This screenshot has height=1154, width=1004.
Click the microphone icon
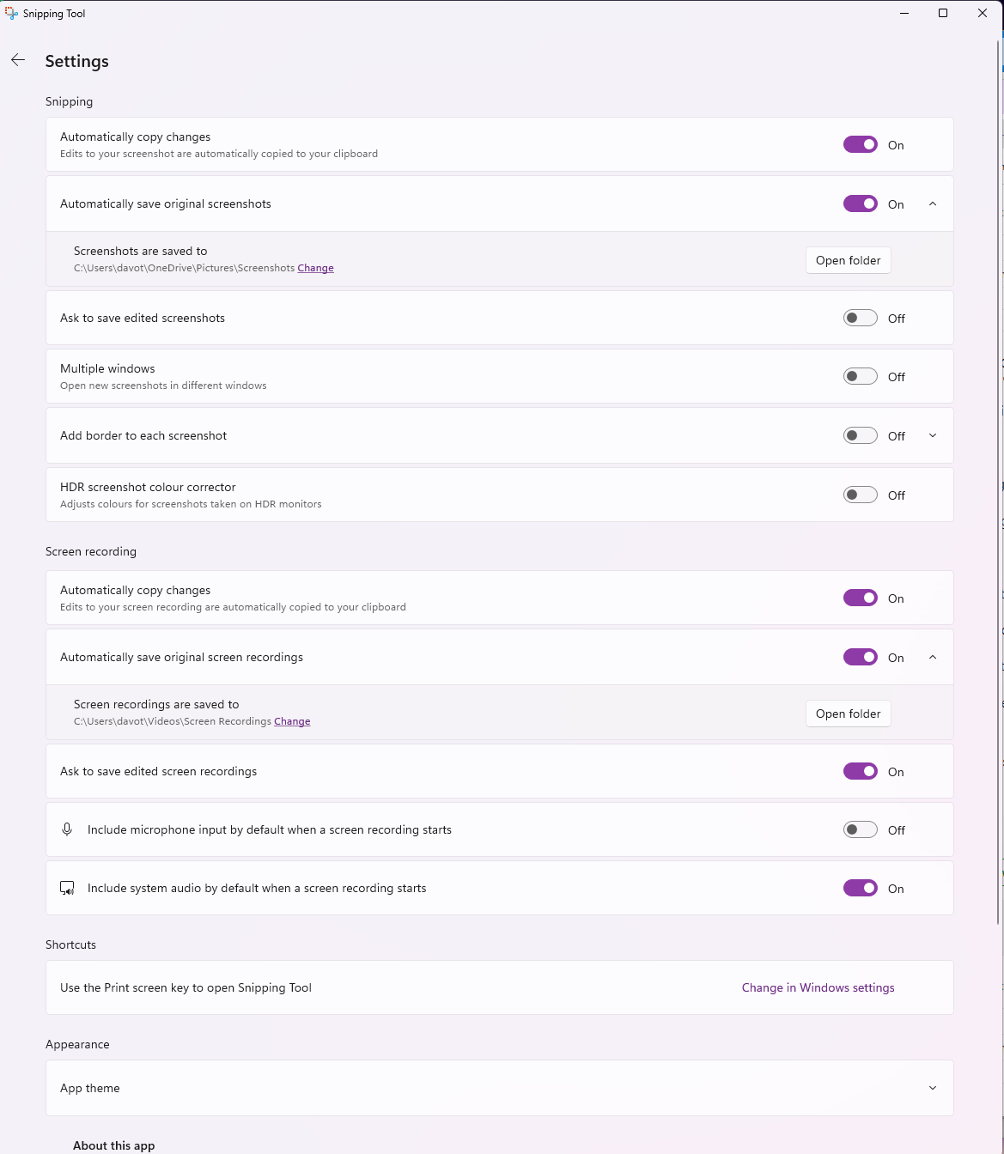point(67,829)
